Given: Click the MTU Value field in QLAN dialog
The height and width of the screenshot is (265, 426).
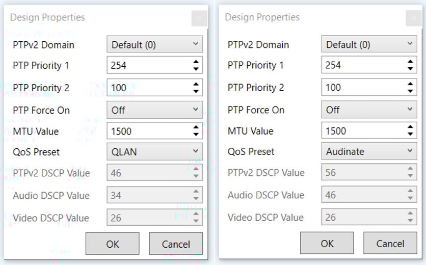Looking at the screenshot, I should pos(148,131).
